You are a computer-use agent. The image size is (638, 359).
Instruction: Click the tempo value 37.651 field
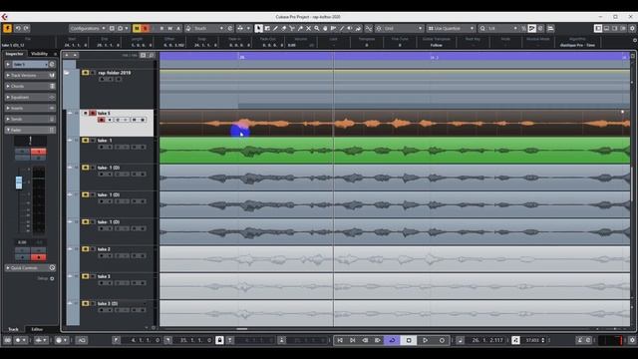[x=533, y=340]
